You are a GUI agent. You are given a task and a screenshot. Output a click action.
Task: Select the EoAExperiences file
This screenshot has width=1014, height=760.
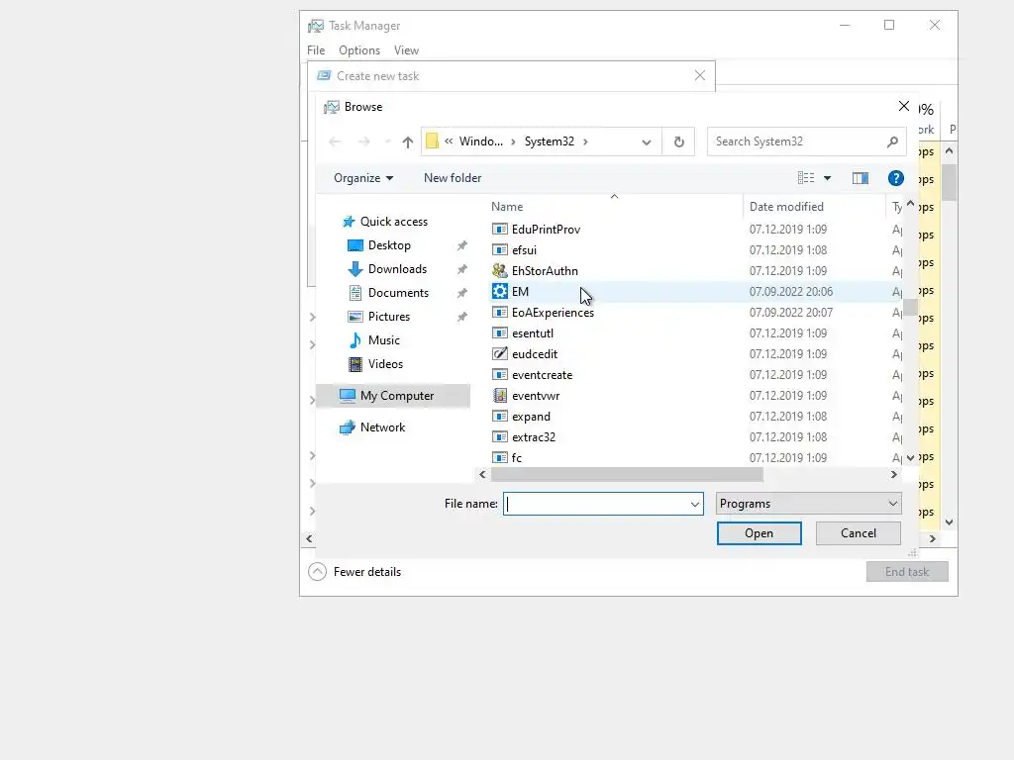click(x=553, y=313)
